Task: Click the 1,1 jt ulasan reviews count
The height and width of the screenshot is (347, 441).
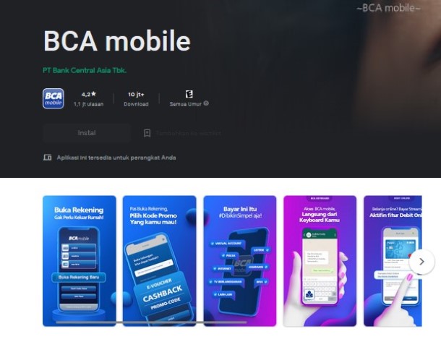Action: [x=89, y=104]
